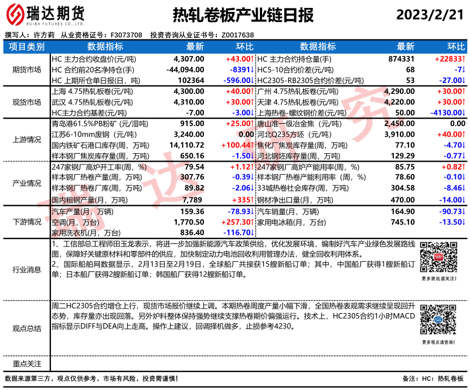Click the 重点关注 section label
Screen dimensions: 470x390
click(26, 363)
